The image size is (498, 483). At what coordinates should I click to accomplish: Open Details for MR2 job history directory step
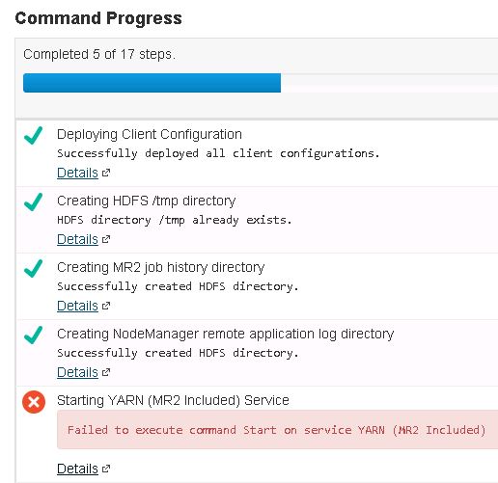coord(77,306)
